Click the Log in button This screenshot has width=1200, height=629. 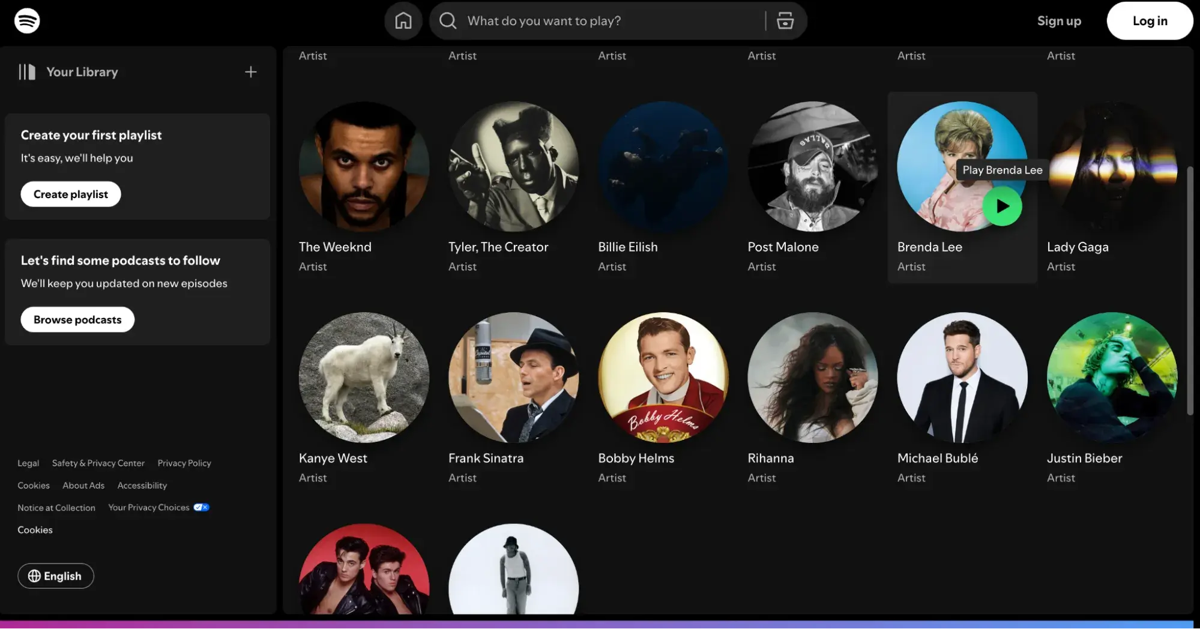point(1150,21)
